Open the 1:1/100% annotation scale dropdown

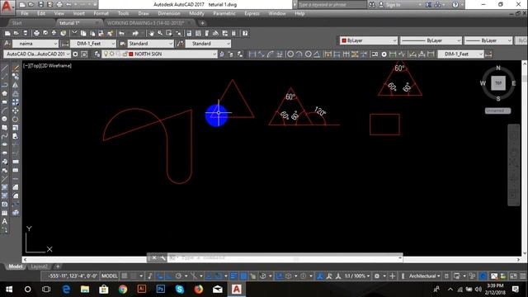point(357,276)
